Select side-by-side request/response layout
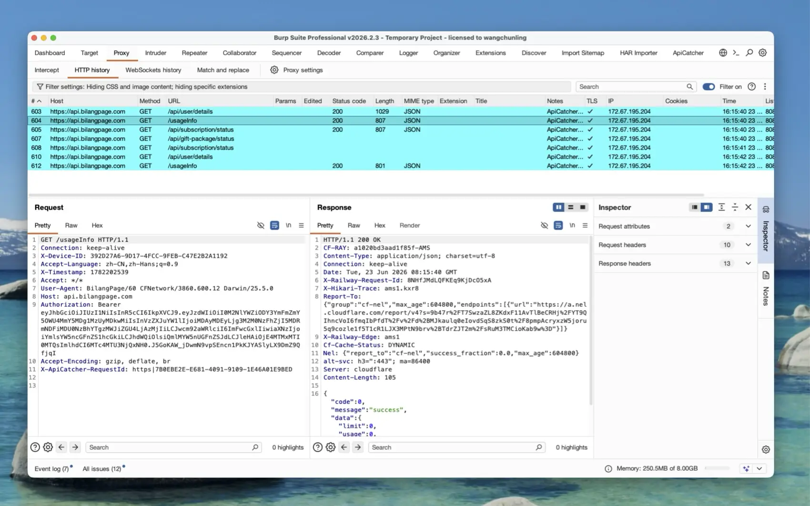 click(558, 207)
